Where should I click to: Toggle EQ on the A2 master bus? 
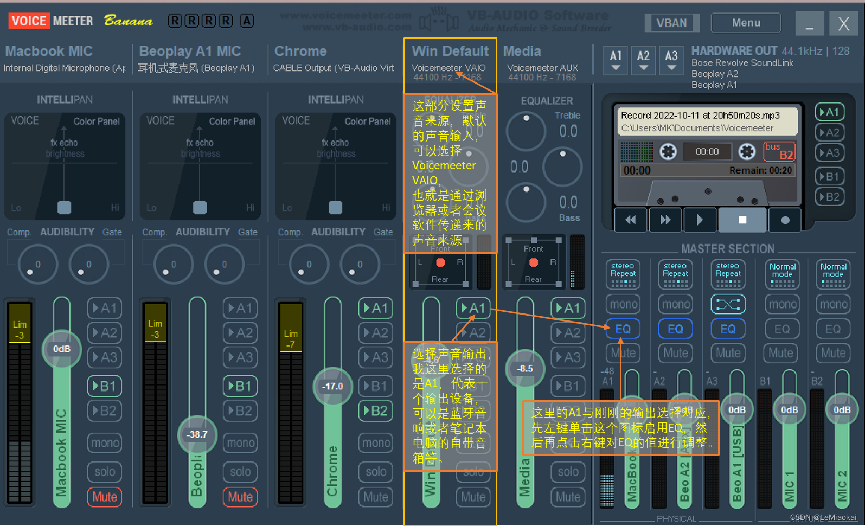[x=676, y=329]
